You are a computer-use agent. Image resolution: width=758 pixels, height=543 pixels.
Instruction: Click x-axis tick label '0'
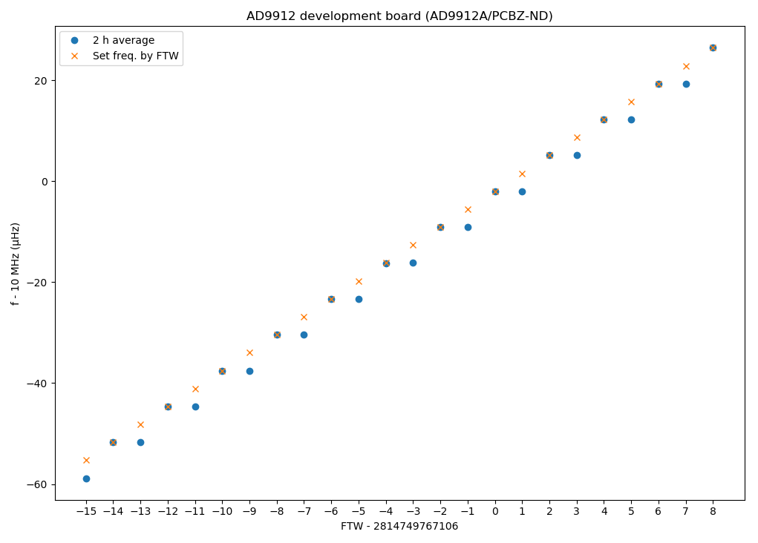pyautogui.click(x=495, y=512)
